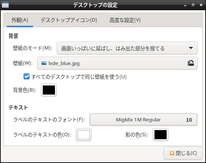Image resolution: width=206 pixels, height=163 pixels.
Task: Open the white label text color swatch
Action: click(84, 135)
